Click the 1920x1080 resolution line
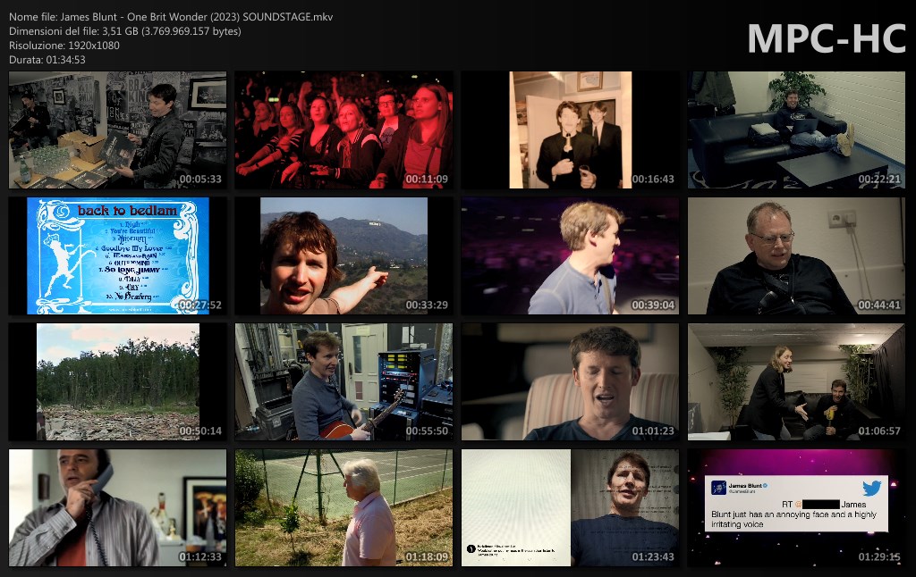The image size is (916, 577). click(63, 46)
